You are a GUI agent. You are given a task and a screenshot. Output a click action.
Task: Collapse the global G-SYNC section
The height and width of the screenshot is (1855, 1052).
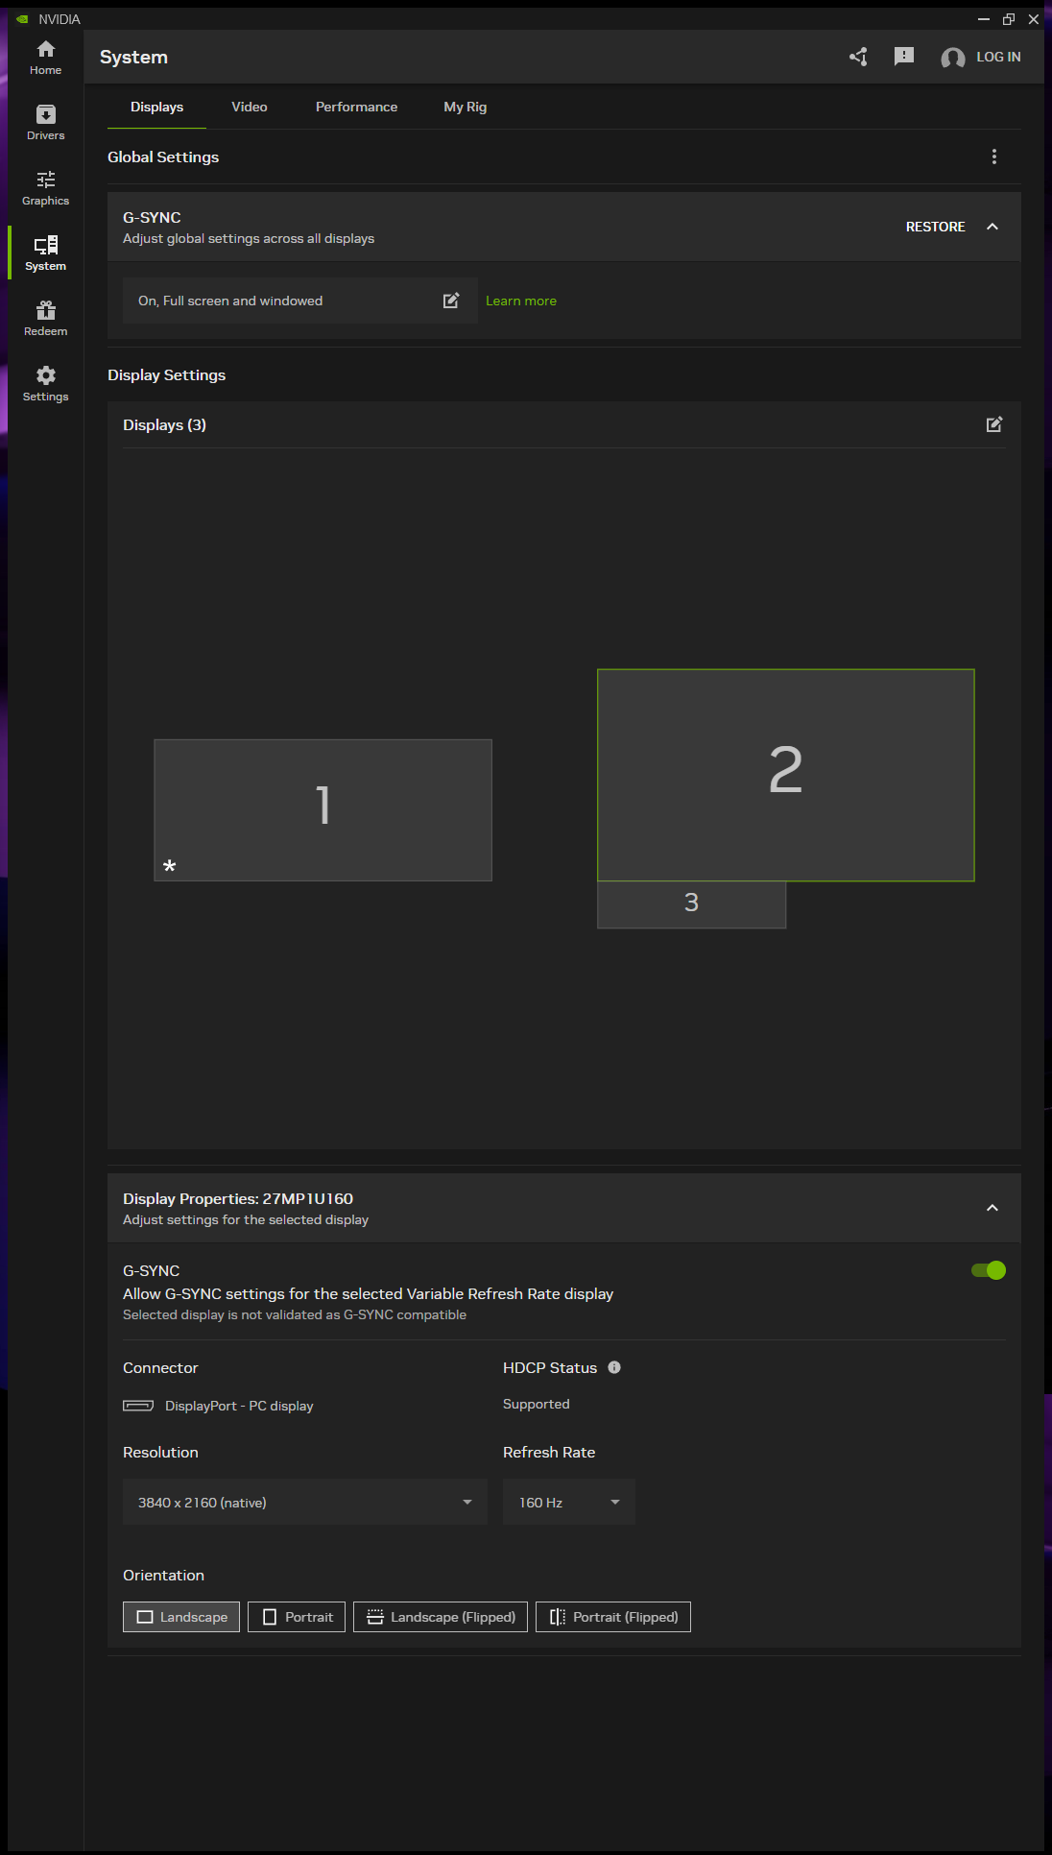point(992,227)
